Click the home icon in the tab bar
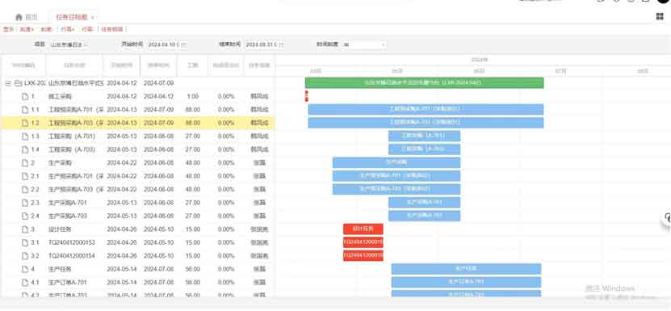Image resolution: width=671 pixels, height=311 pixels. 19,17
